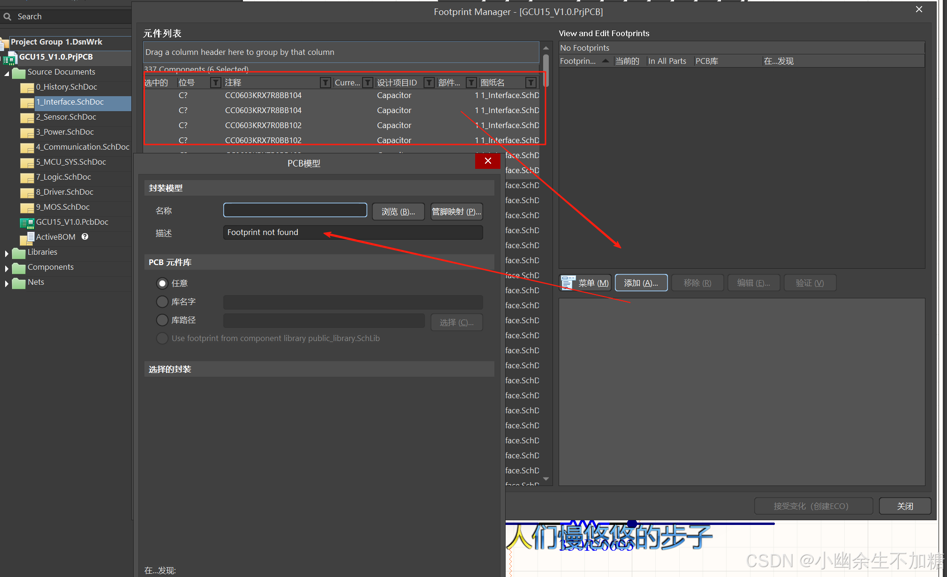Expand the Components tree node

pyautogui.click(x=7, y=268)
